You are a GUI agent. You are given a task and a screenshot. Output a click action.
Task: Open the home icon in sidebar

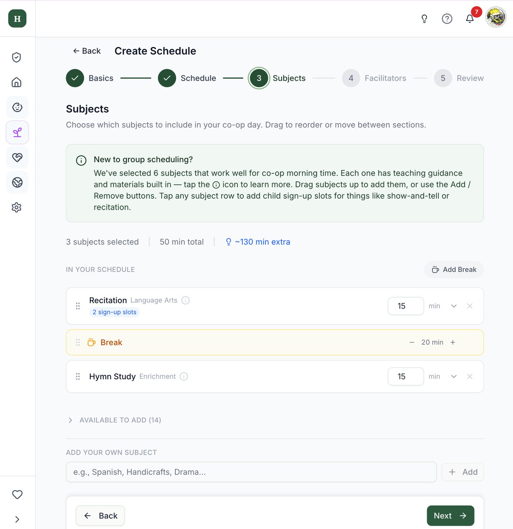pos(17,82)
